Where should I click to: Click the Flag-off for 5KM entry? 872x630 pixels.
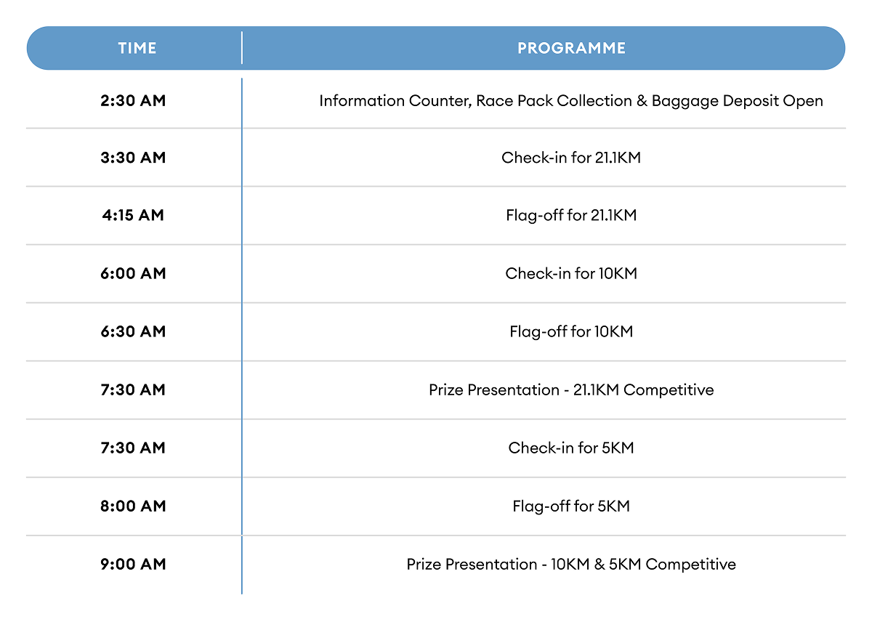point(571,506)
